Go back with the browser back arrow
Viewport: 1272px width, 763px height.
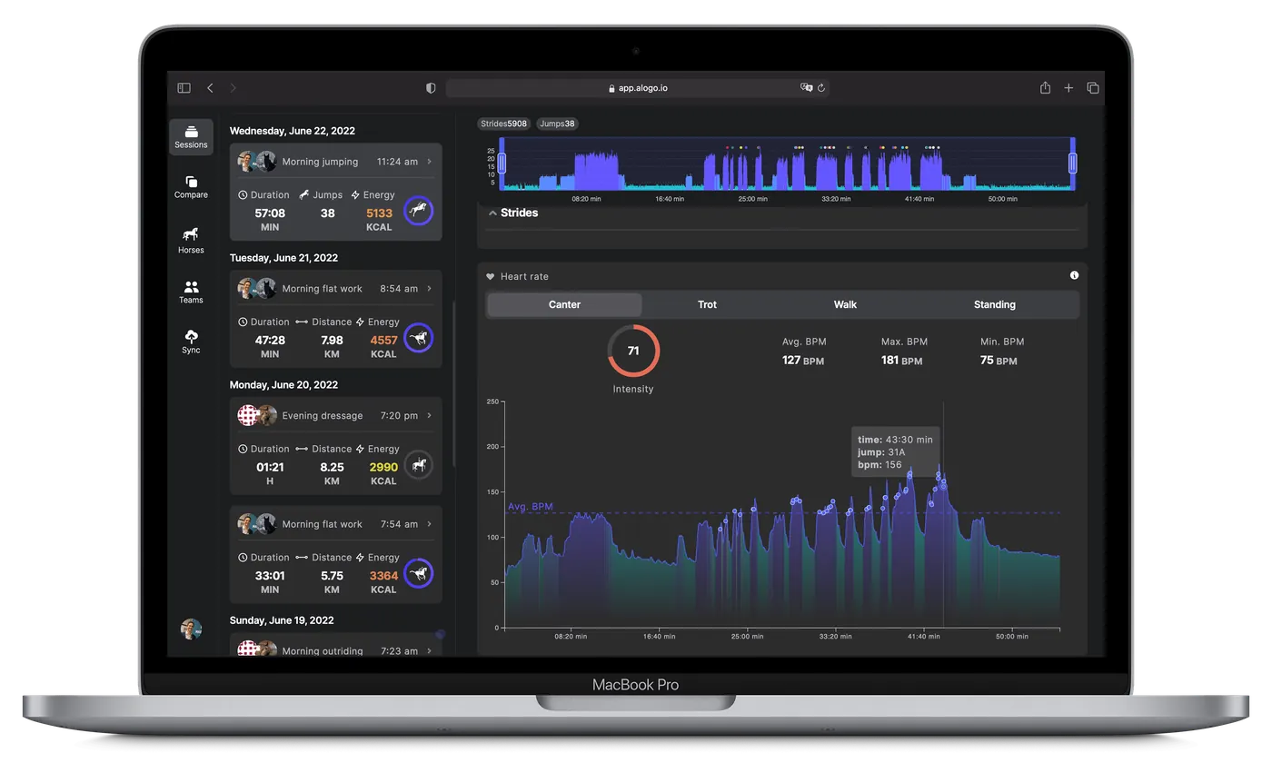210,88
